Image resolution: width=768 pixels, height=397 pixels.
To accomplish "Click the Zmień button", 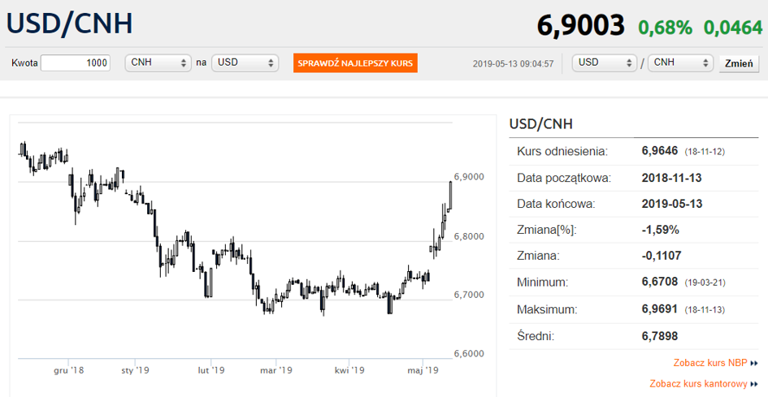I will 739,63.
